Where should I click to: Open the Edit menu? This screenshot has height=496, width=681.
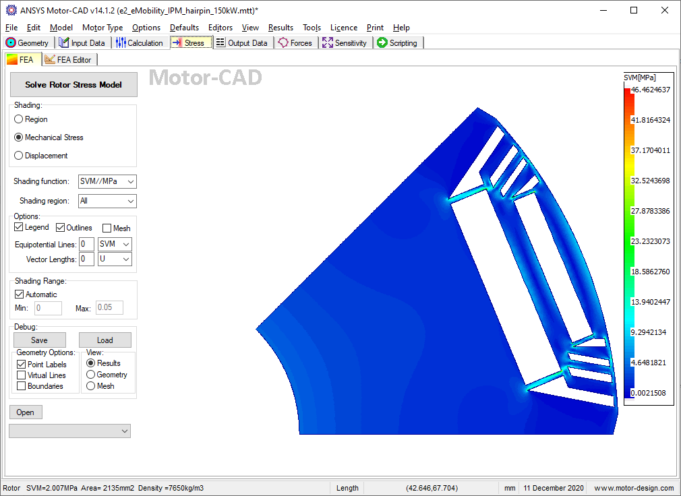[34, 28]
